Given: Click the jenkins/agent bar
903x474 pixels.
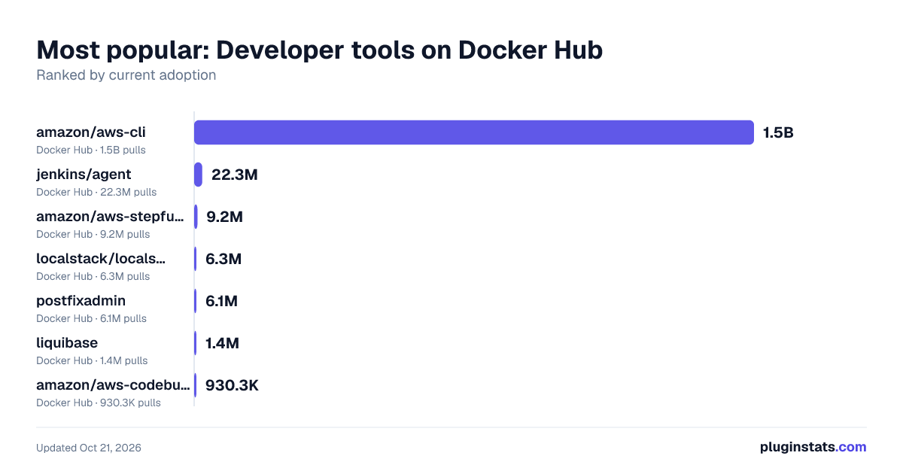Looking at the screenshot, I should coord(198,175).
